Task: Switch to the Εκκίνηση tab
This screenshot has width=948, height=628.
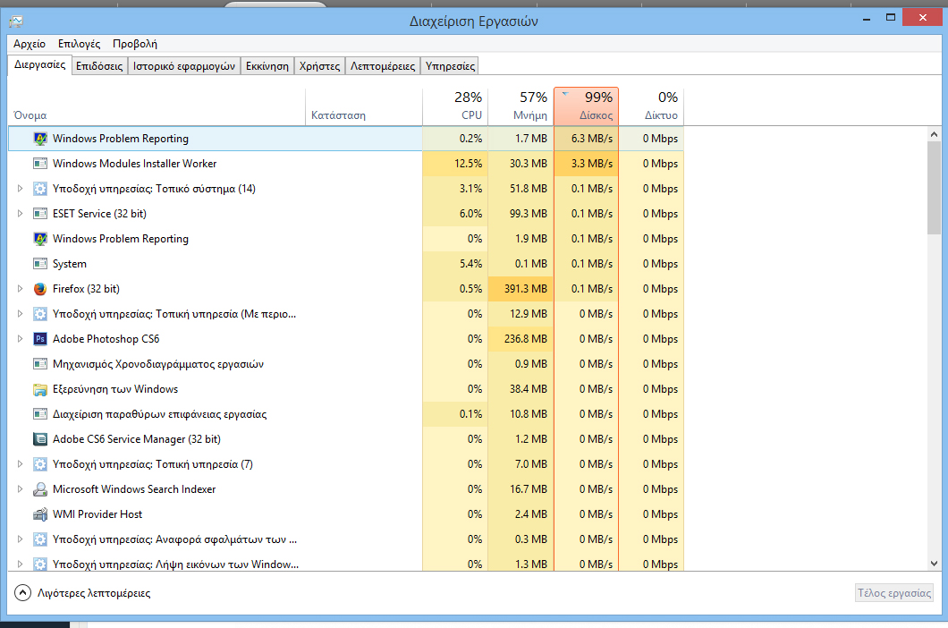Action: pyautogui.click(x=267, y=66)
